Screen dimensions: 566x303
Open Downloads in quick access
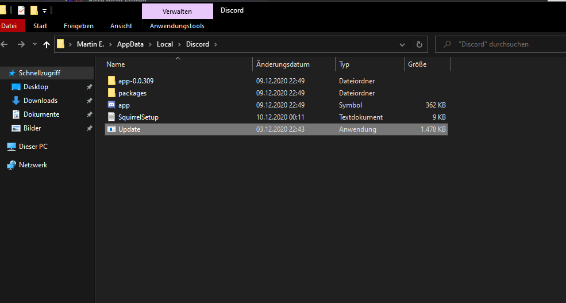(40, 101)
